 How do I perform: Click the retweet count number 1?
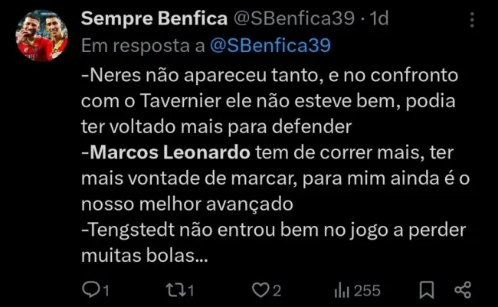click(x=191, y=290)
